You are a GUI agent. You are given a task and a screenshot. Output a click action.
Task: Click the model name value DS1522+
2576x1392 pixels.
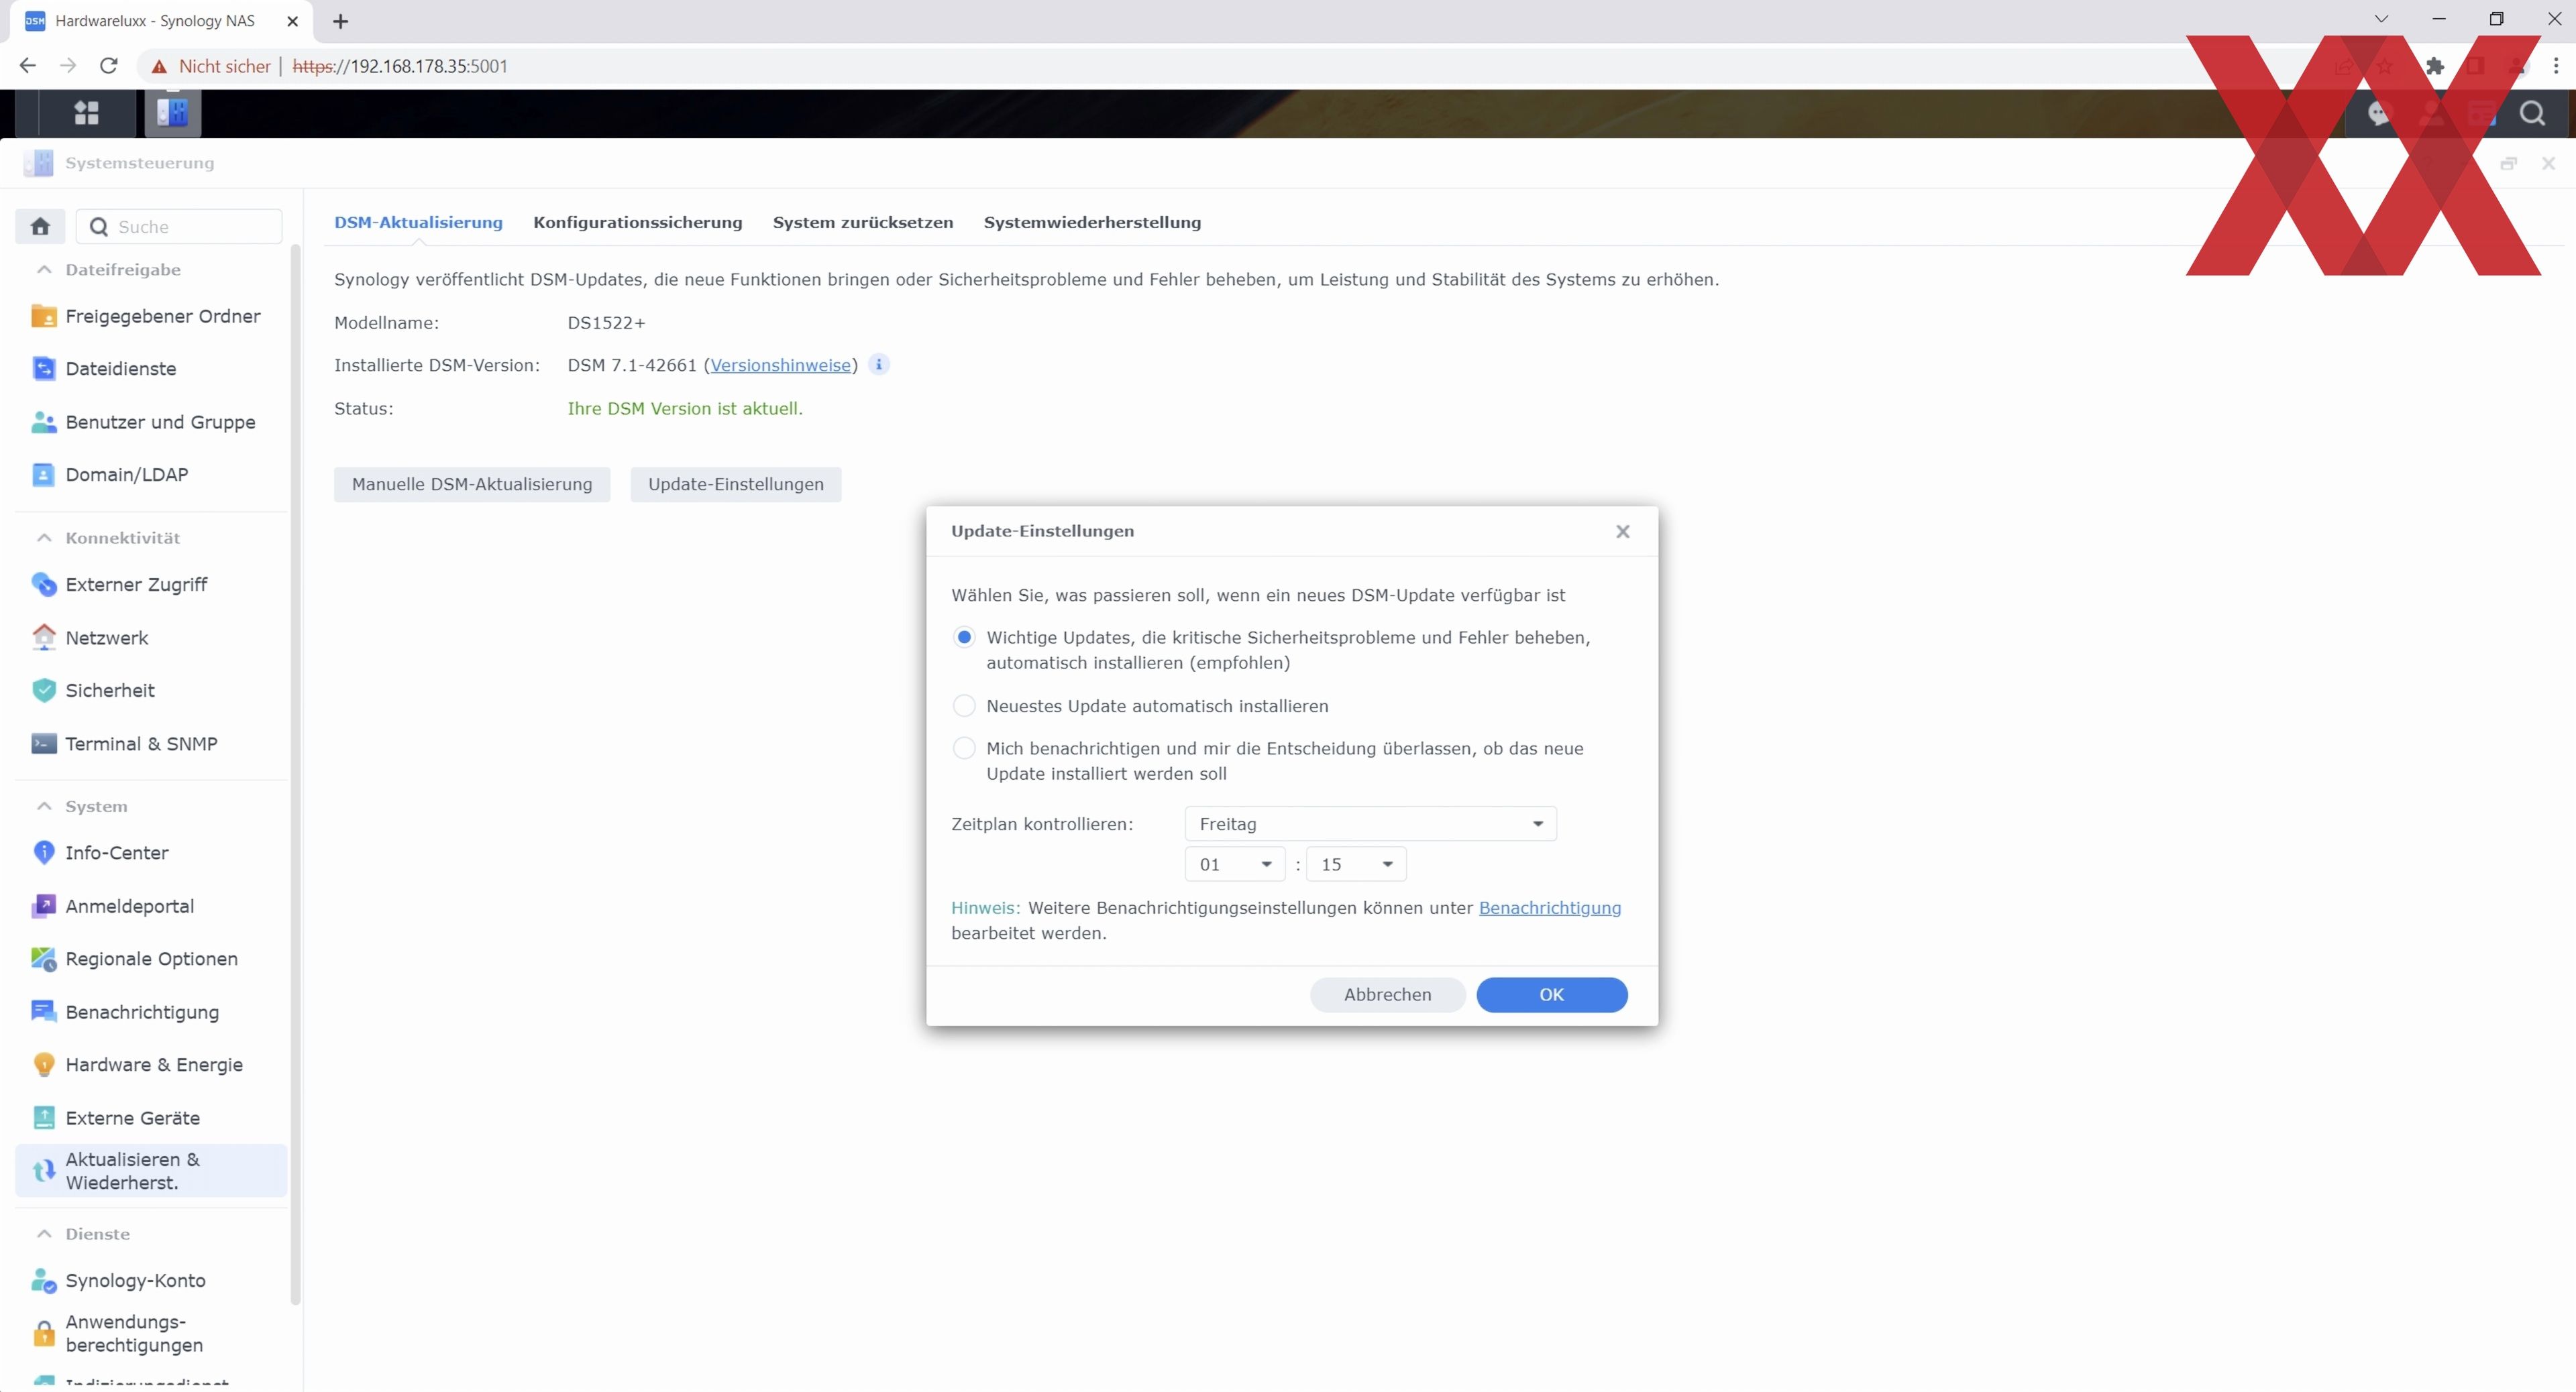606,323
